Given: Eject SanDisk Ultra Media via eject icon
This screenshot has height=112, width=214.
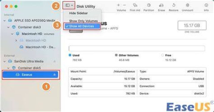Looking at the screenshot, I should tap(54, 61).
